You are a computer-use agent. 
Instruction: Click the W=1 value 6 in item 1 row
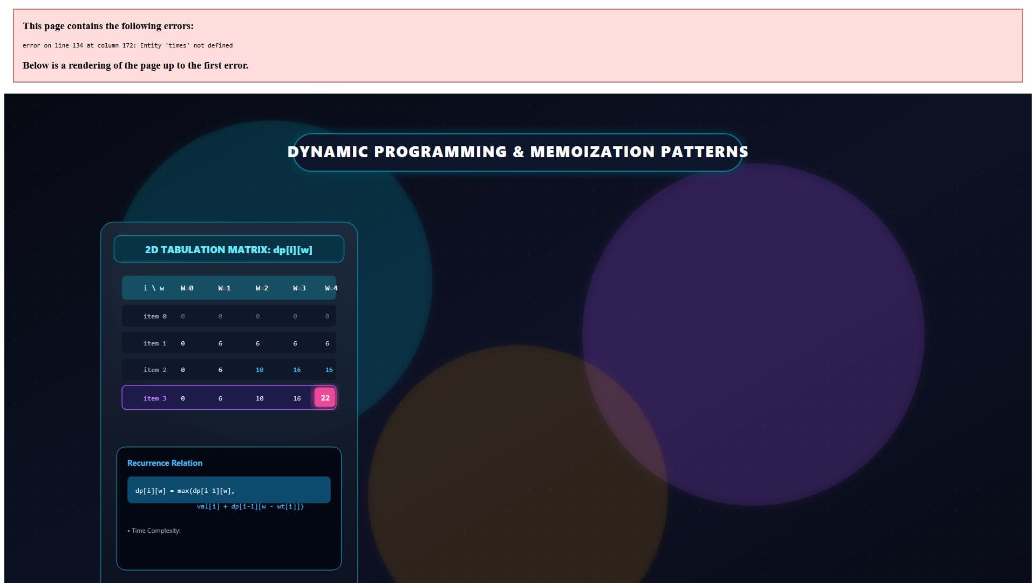[x=220, y=343]
